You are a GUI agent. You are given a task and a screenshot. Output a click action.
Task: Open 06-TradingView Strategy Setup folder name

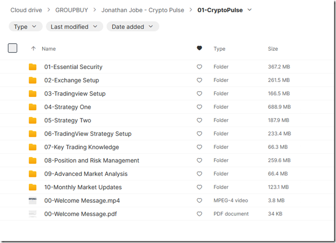(x=88, y=134)
